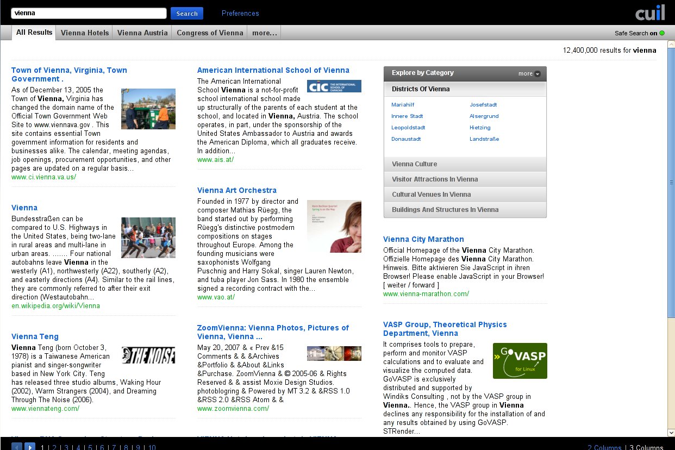Click the Leopoldstadt district link
Screen dimensions: 675x450
(x=408, y=127)
